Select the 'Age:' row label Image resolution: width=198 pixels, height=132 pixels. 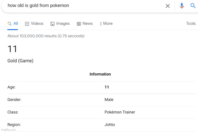11,87
